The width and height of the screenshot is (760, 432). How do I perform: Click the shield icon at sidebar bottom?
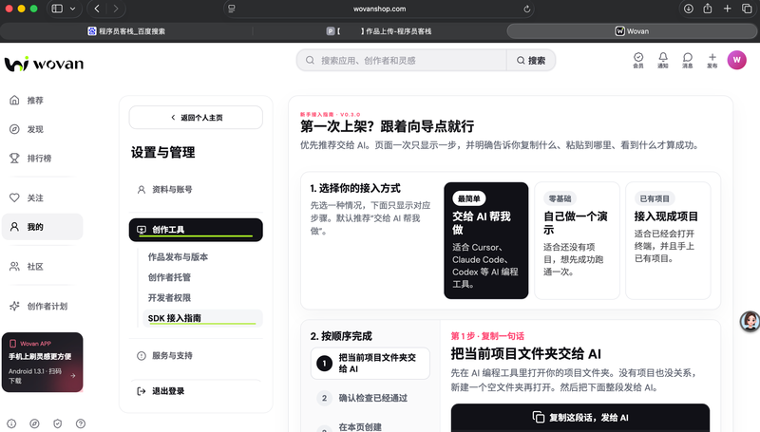(x=58, y=423)
